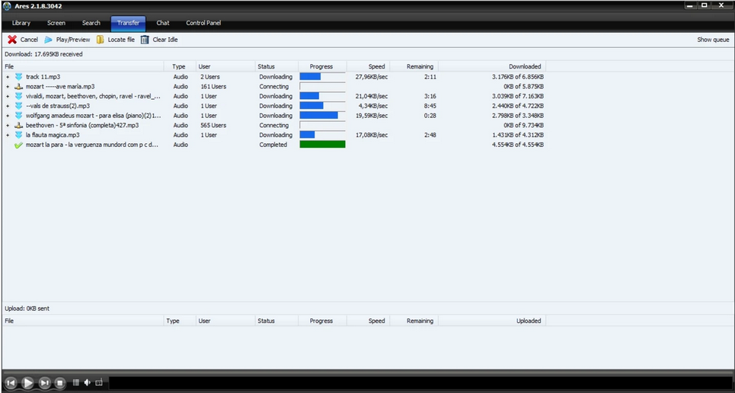Sort downloads by Speed column header

click(368, 66)
